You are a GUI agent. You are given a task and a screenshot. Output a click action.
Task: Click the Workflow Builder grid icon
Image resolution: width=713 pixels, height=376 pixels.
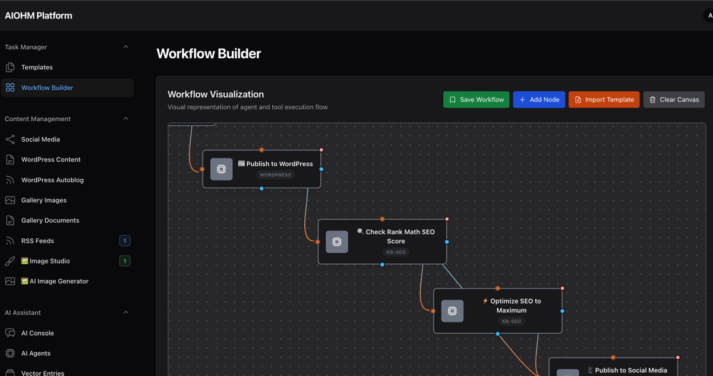[x=10, y=87]
